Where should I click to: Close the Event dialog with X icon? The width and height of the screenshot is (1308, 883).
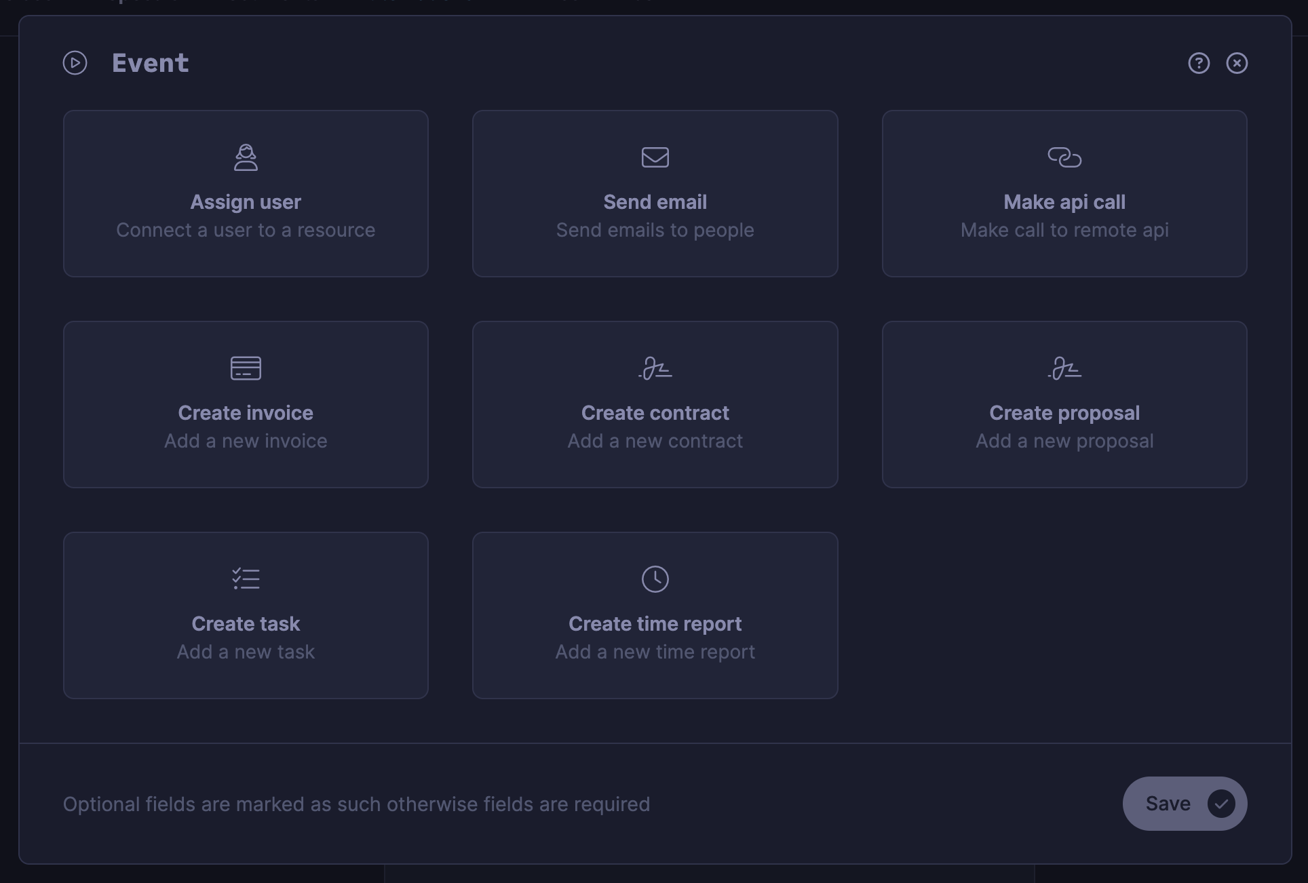click(1237, 63)
